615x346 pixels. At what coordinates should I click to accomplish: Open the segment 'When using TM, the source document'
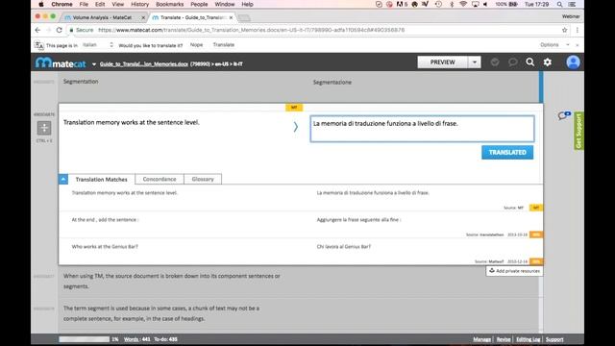point(172,282)
